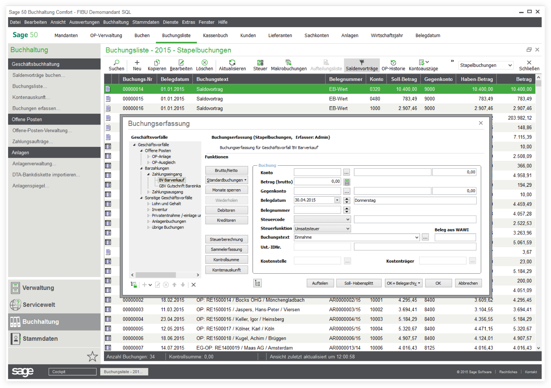Collapse the Offene Posten tree node
This screenshot has height=388, width=551.
(141, 151)
